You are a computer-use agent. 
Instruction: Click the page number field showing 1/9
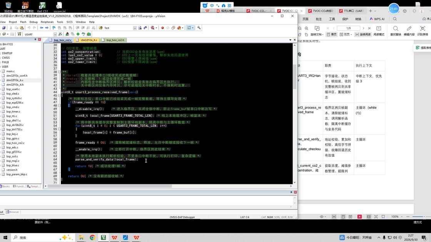pos(349,28)
